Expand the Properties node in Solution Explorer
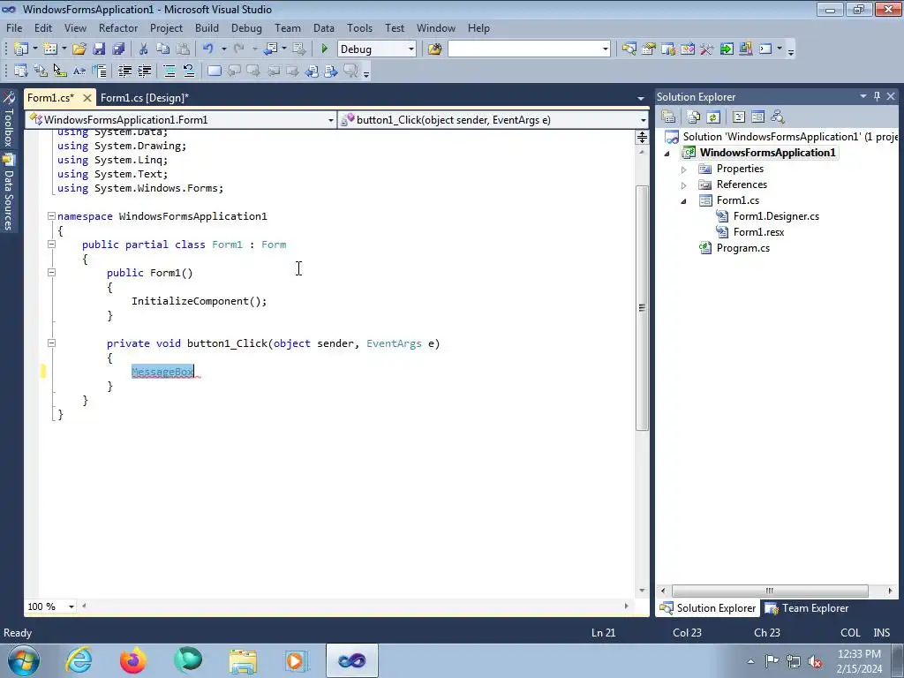 [x=684, y=169]
